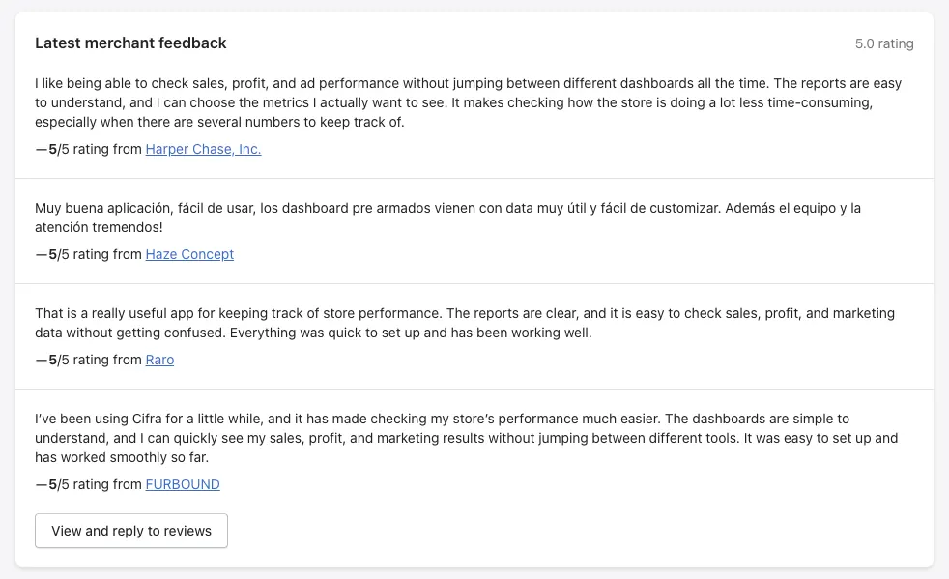Click View and reply to reviews button

pyautogui.click(x=131, y=531)
